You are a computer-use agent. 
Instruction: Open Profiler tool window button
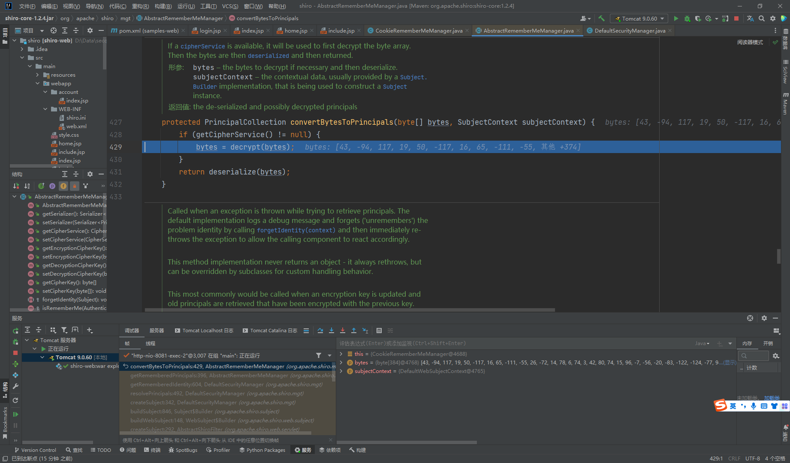click(218, 450)
